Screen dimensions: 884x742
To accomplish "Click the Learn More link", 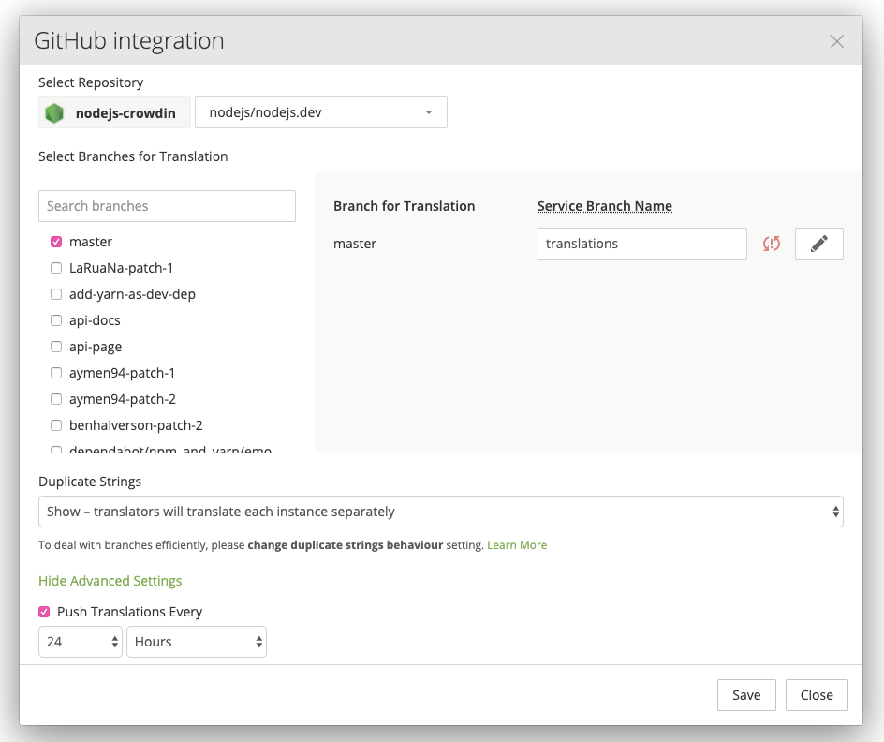I will click(x=517, y=545).
